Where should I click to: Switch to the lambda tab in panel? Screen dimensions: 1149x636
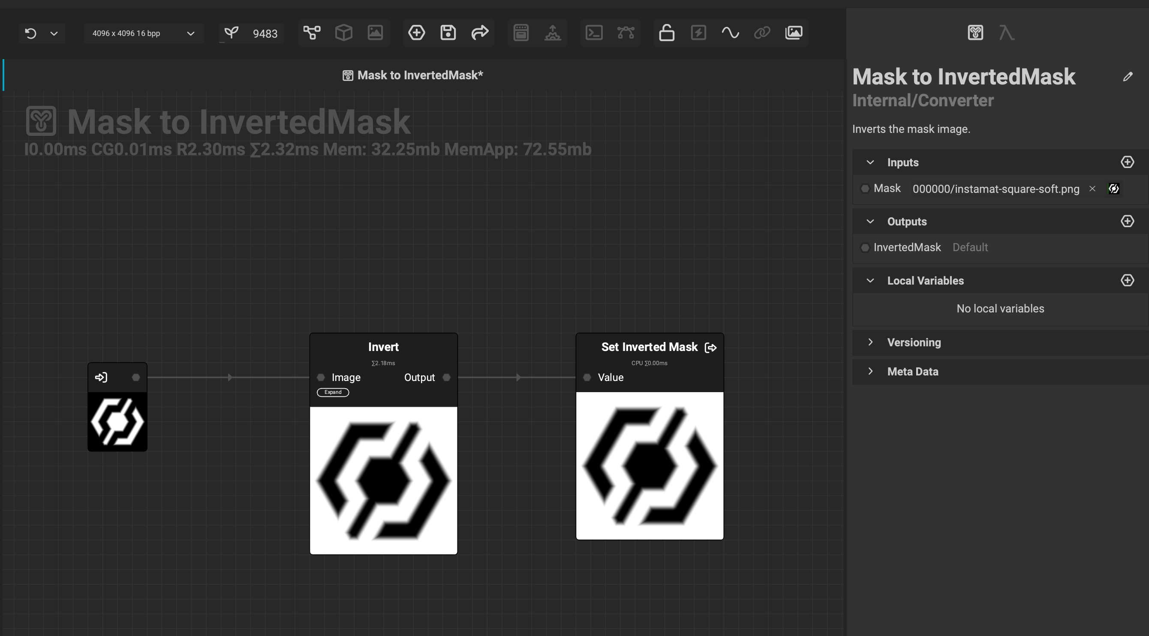tap(1006, 33)
